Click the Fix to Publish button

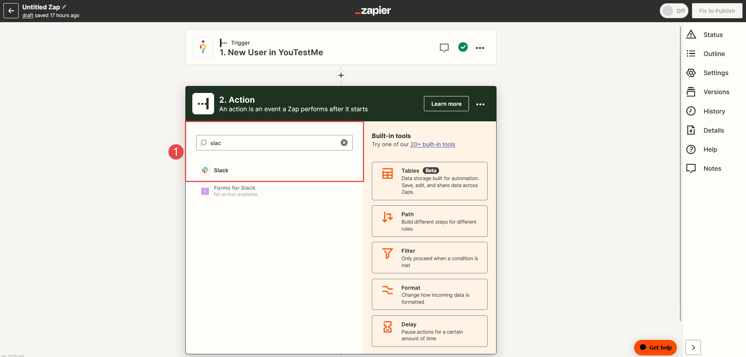(x=717, y=11)
